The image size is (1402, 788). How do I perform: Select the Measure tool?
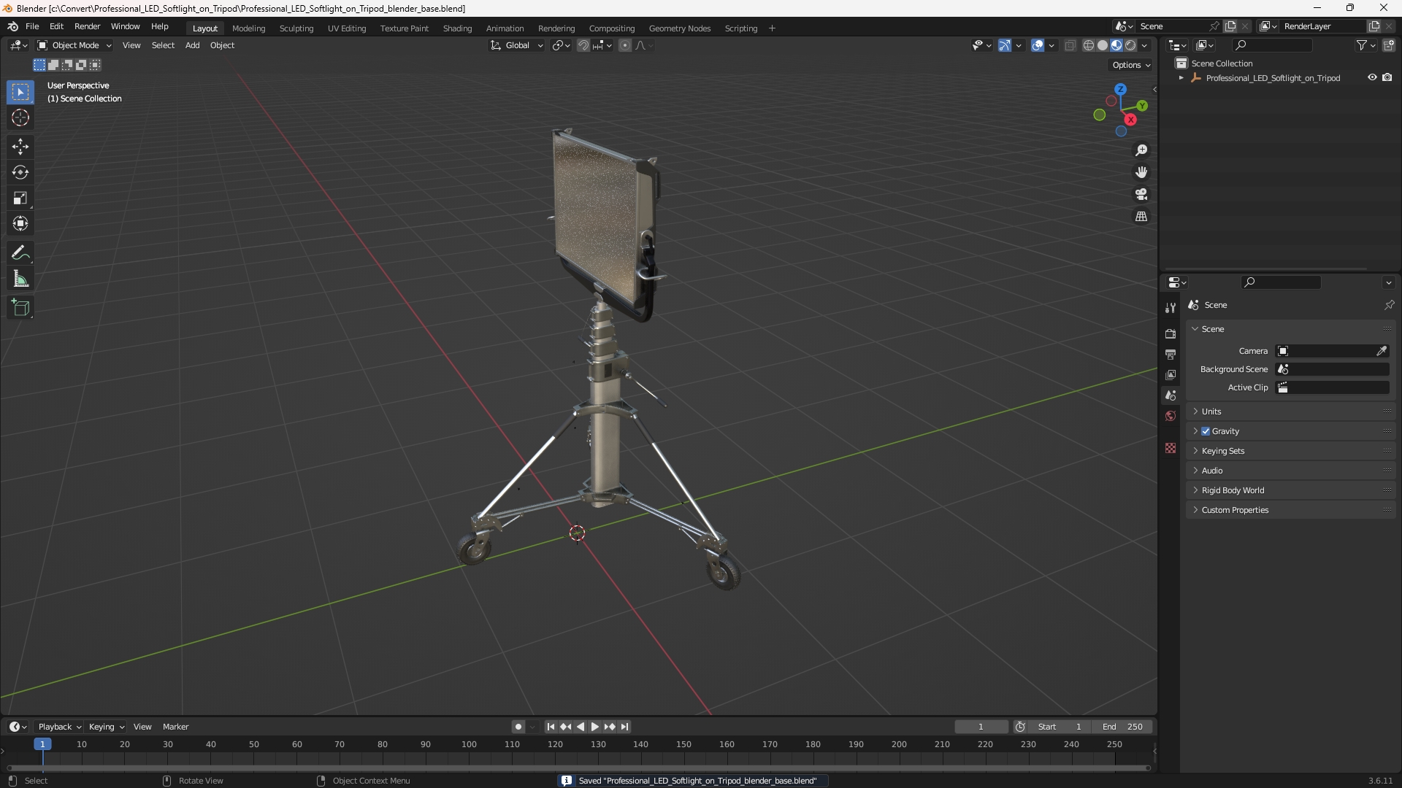coord(20,279)
